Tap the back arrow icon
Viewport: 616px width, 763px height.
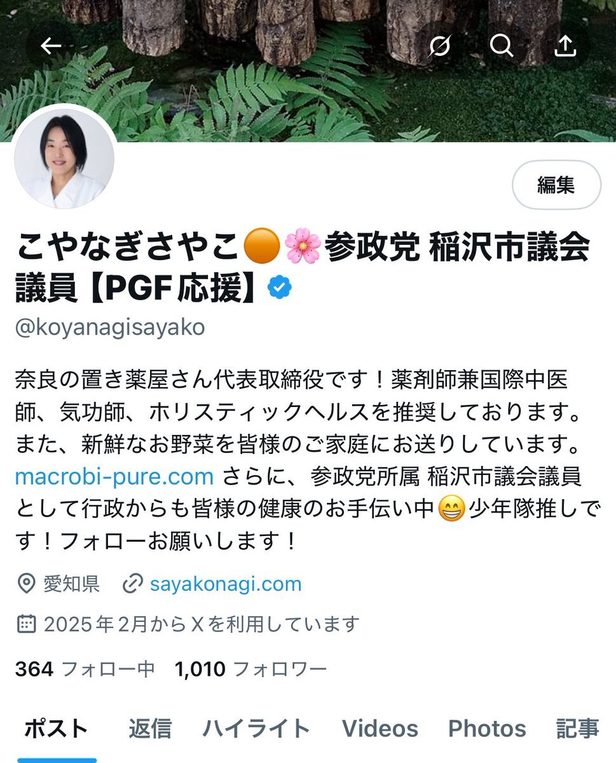click(x=51, y=46)
